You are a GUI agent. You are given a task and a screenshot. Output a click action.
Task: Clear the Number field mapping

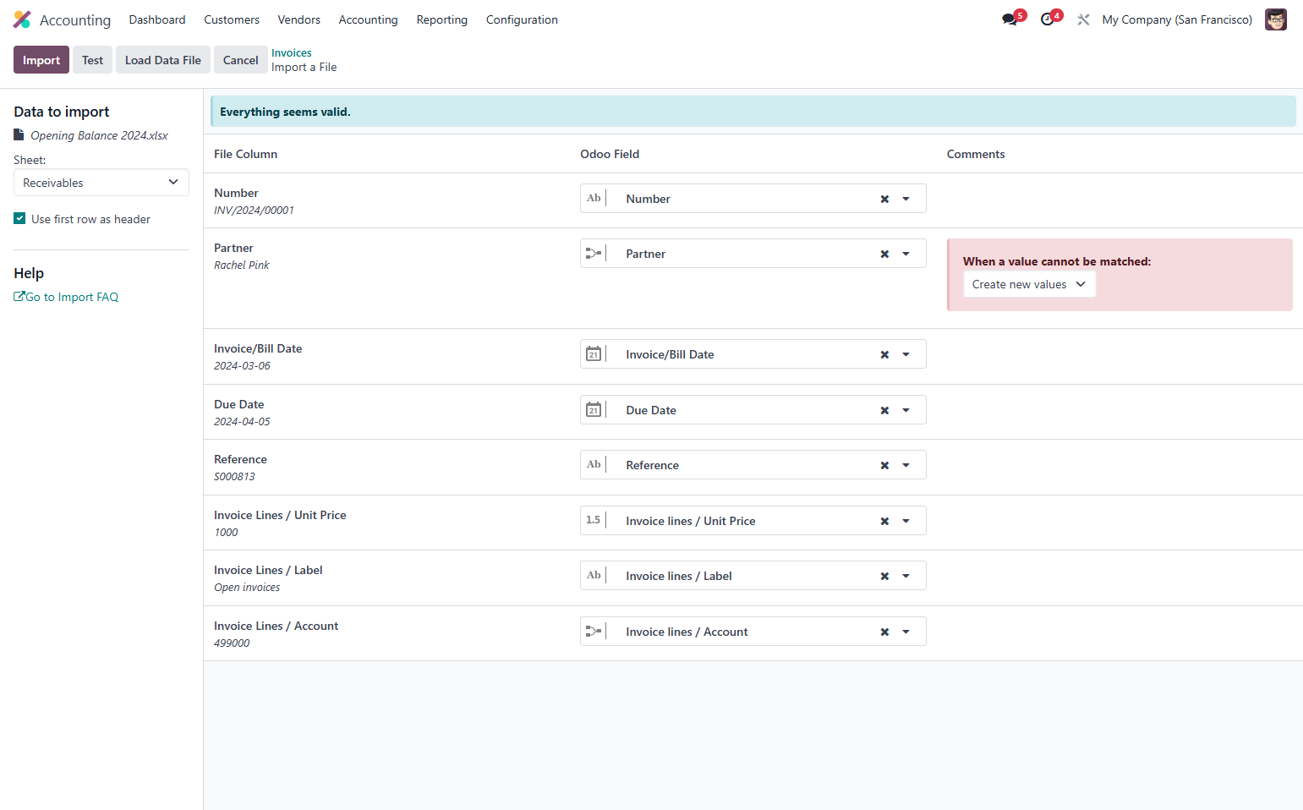click(x=884, y=200)
